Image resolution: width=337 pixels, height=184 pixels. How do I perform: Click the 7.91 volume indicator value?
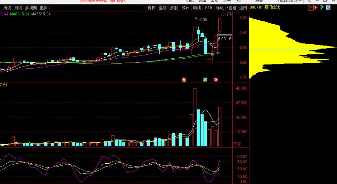3,85
